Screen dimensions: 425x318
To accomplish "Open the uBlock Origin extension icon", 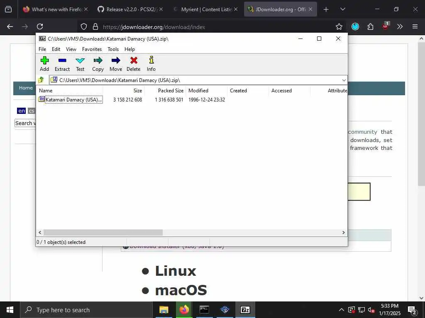I will (386, 26).
